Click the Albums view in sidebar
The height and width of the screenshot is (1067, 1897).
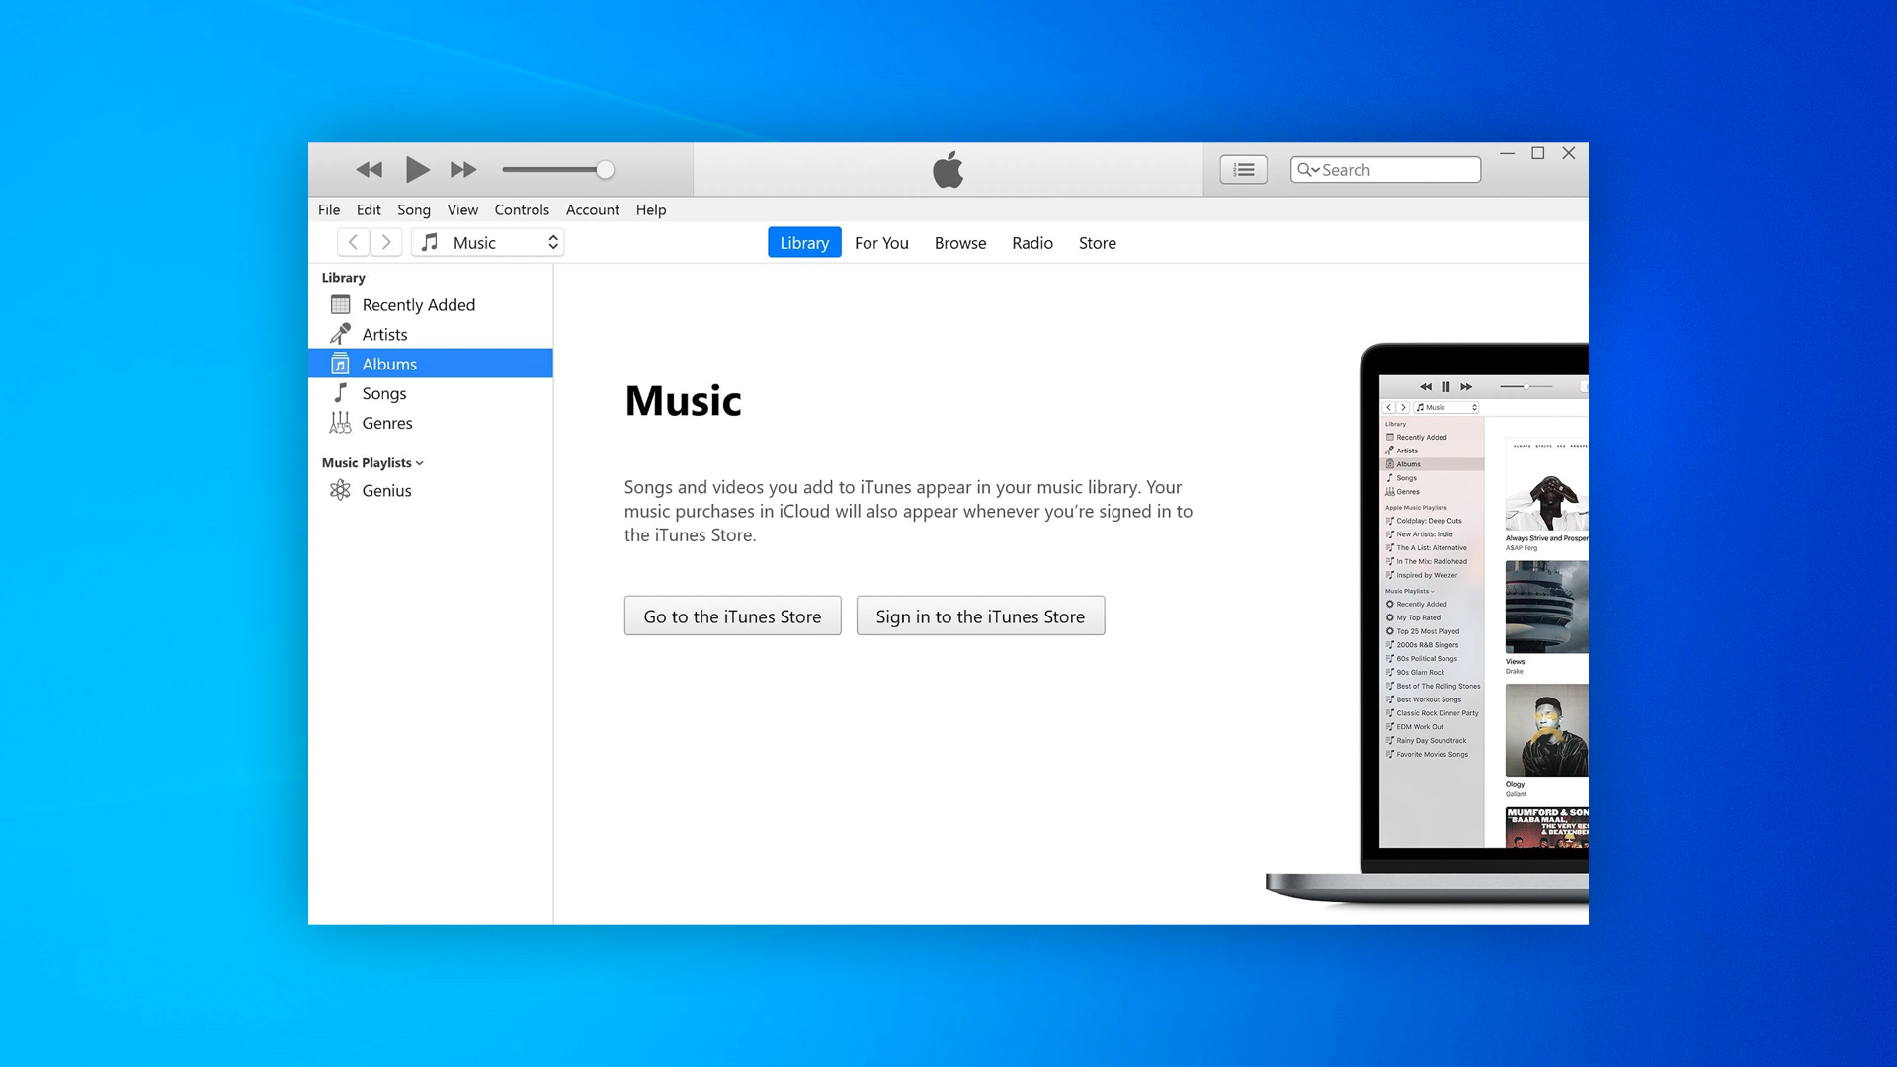point(389,363)
